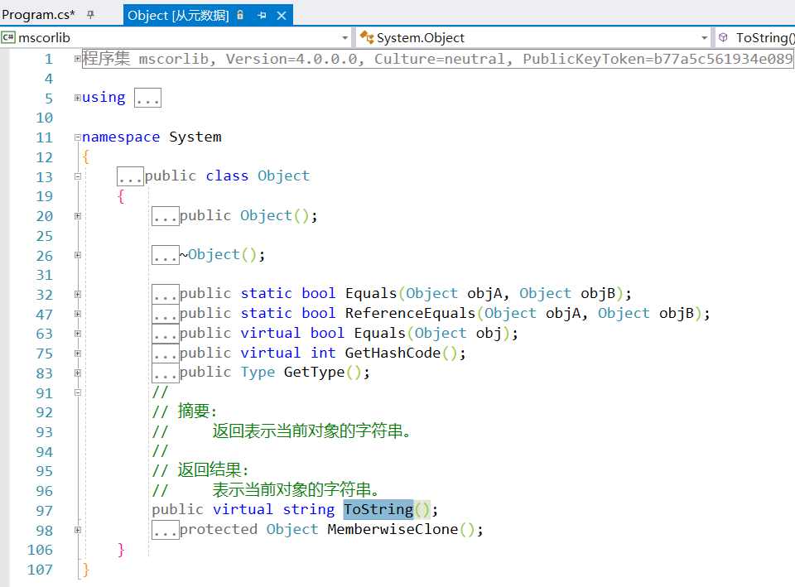Click the lock icon on Object tab
This screenshot has width=795, height=587.
tap(240, 15)
